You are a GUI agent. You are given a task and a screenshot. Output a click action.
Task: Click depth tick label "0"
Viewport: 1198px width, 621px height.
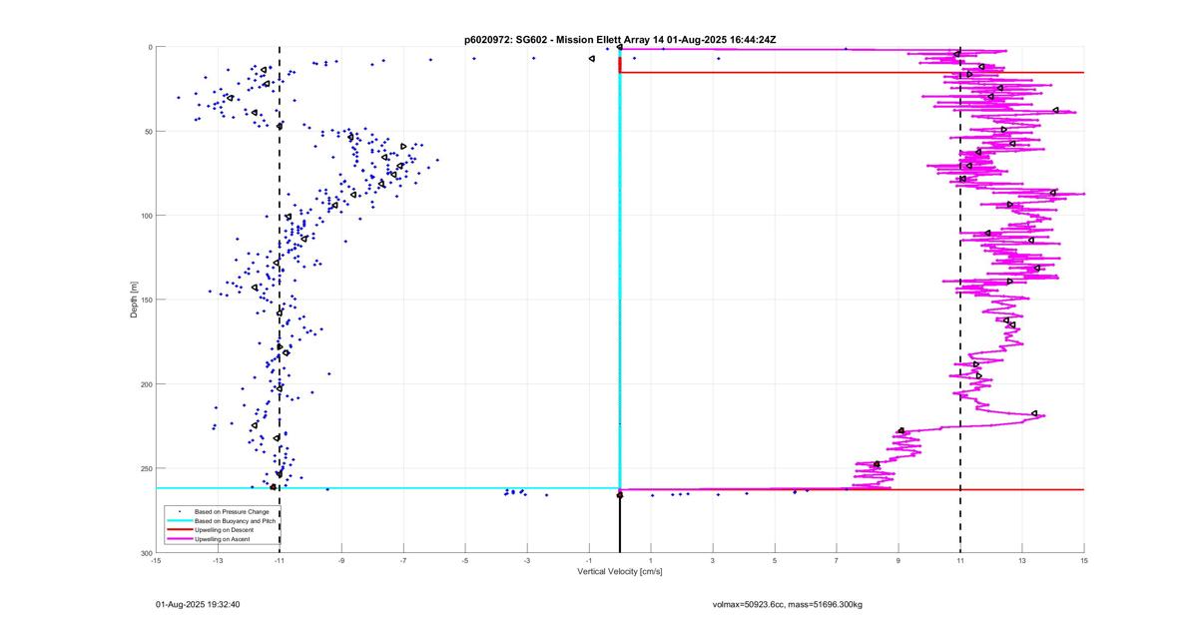point(150,47)
